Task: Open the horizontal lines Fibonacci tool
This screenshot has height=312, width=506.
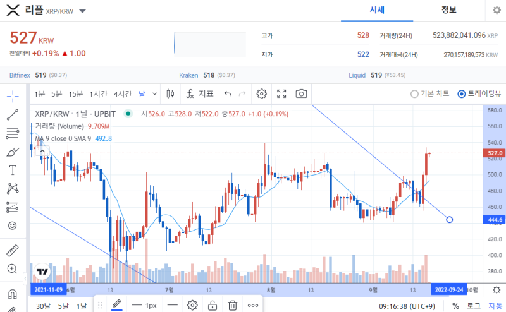Action: click(13, 133)
